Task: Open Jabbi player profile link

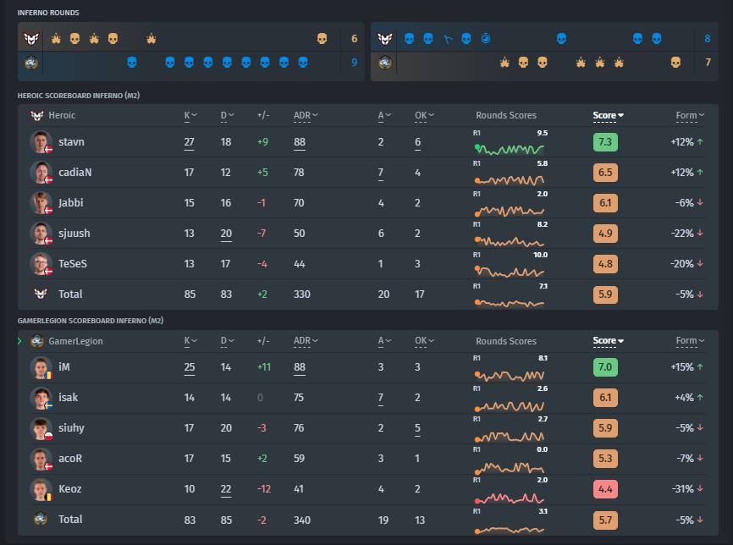Action: [70, 203]
